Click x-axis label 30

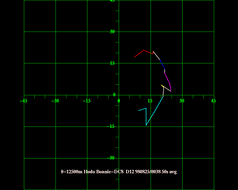(x=182, y=101)
